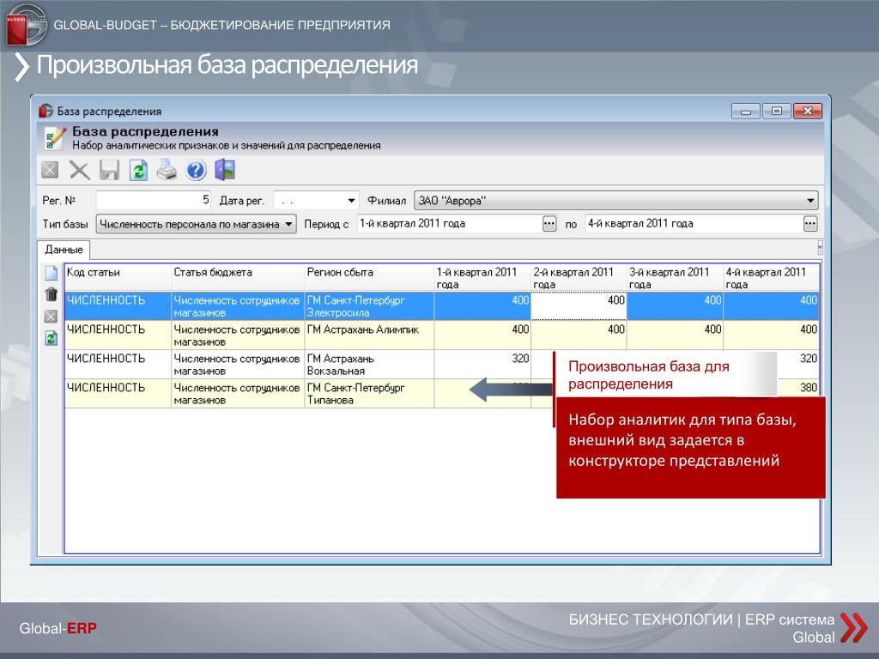This screenshot has height=659, width=879.
Task: Click into the Рег. № input field
Action: (154, 201)
